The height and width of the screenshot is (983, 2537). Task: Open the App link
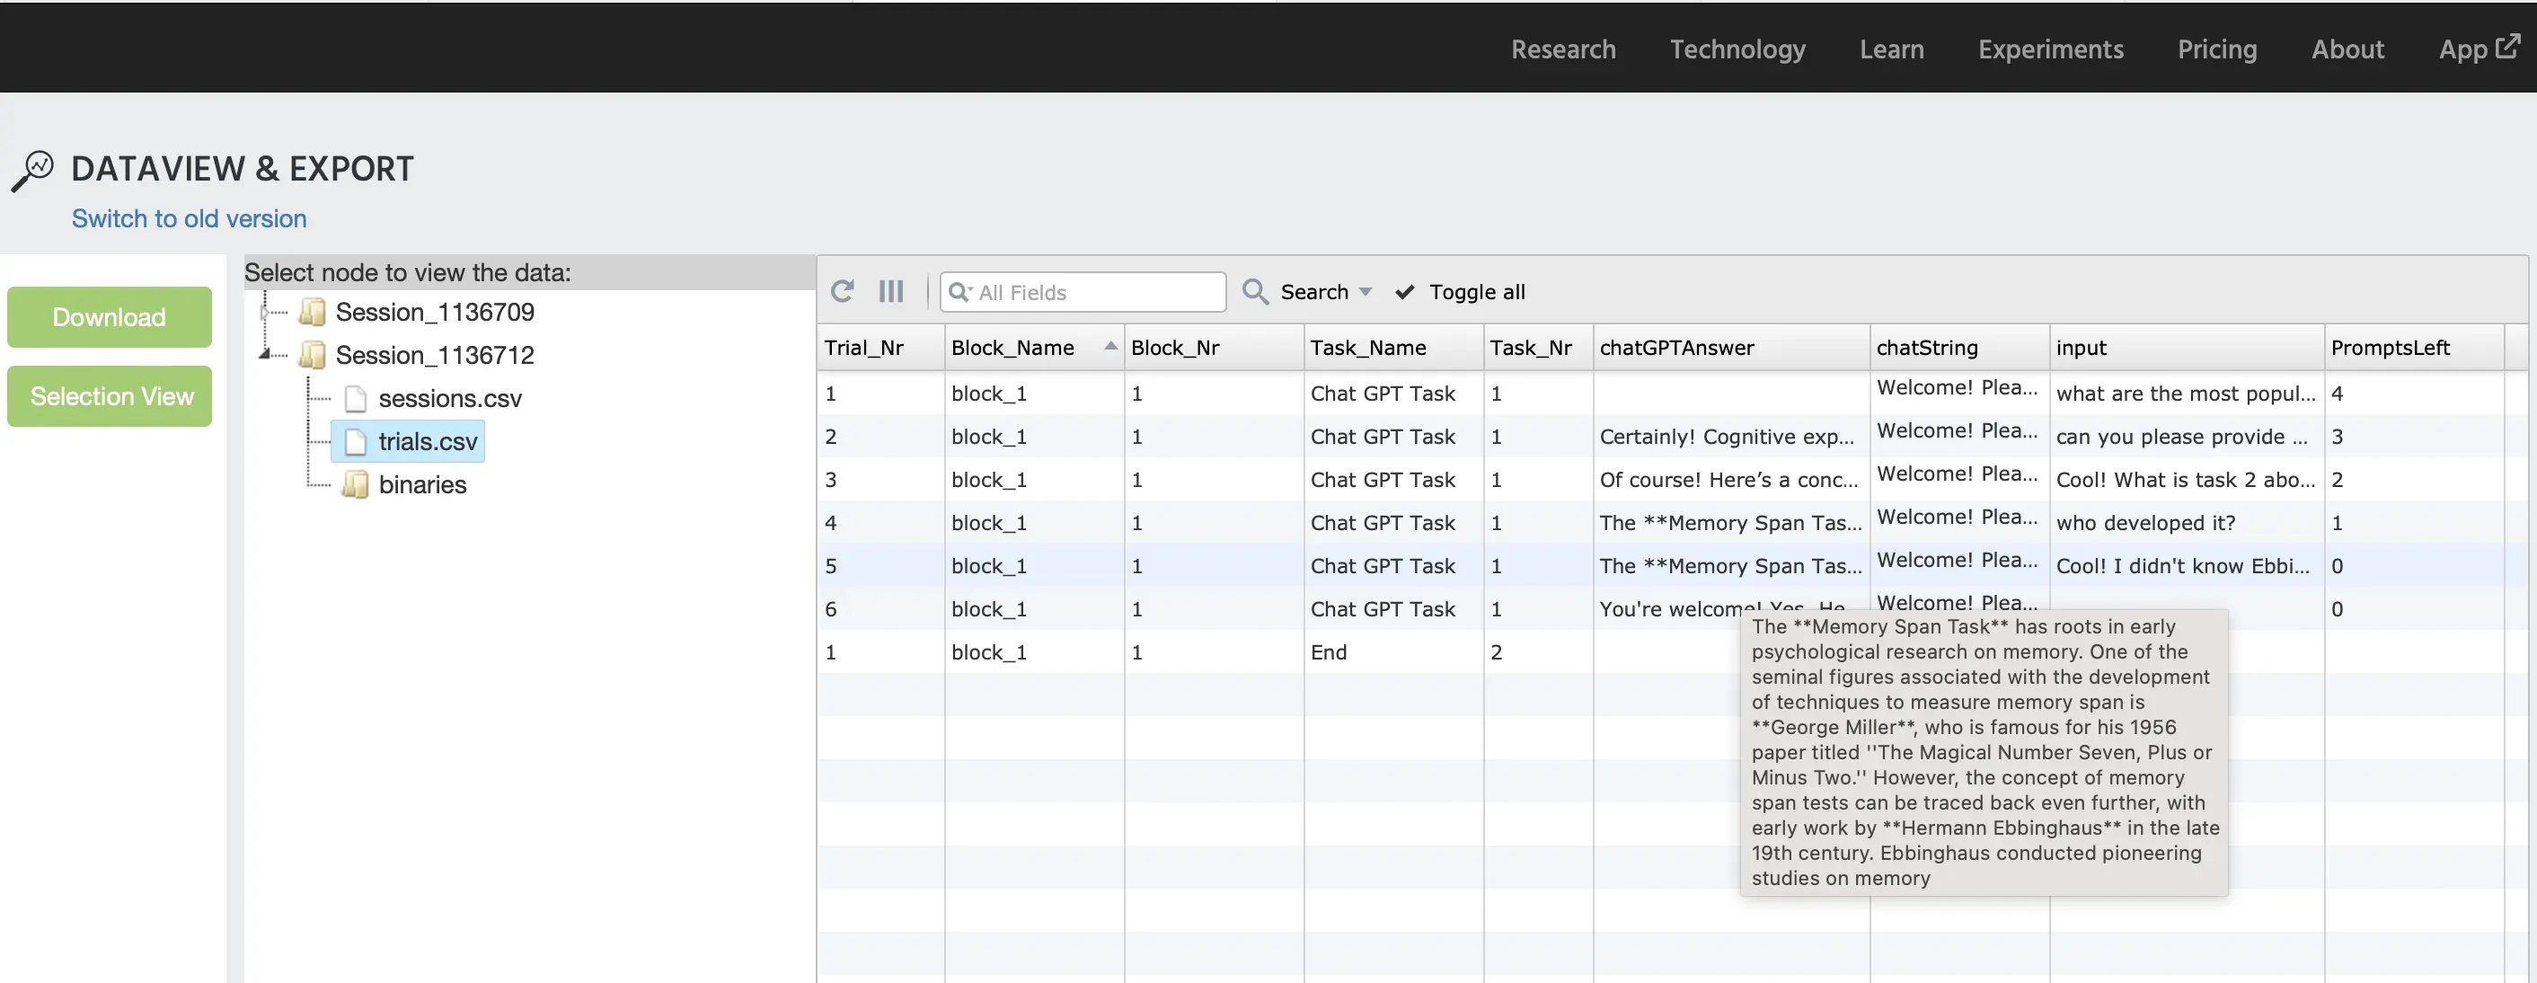coord(2479,49)
